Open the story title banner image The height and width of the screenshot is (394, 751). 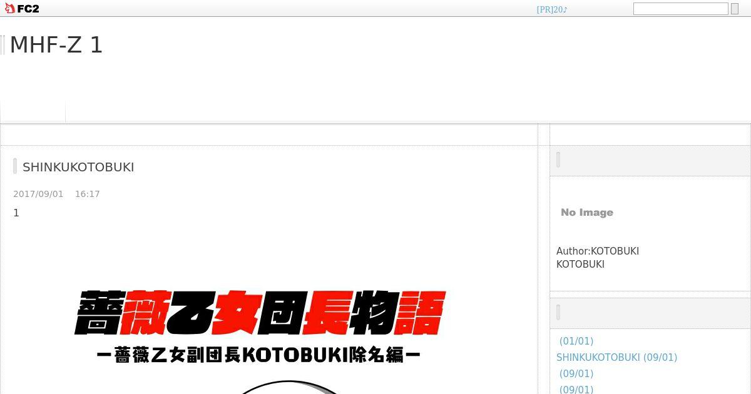coord(260,326)
